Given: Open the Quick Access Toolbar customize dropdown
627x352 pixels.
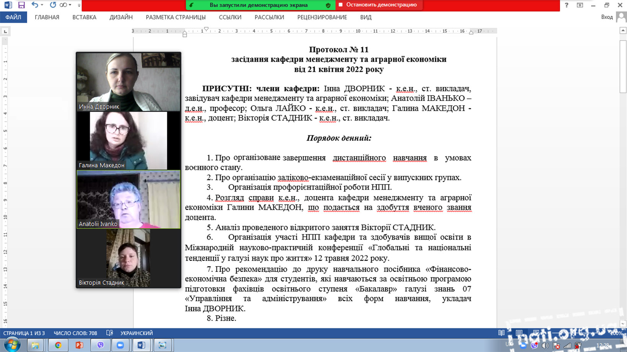Looking at the screenshot, I should 79,5.
